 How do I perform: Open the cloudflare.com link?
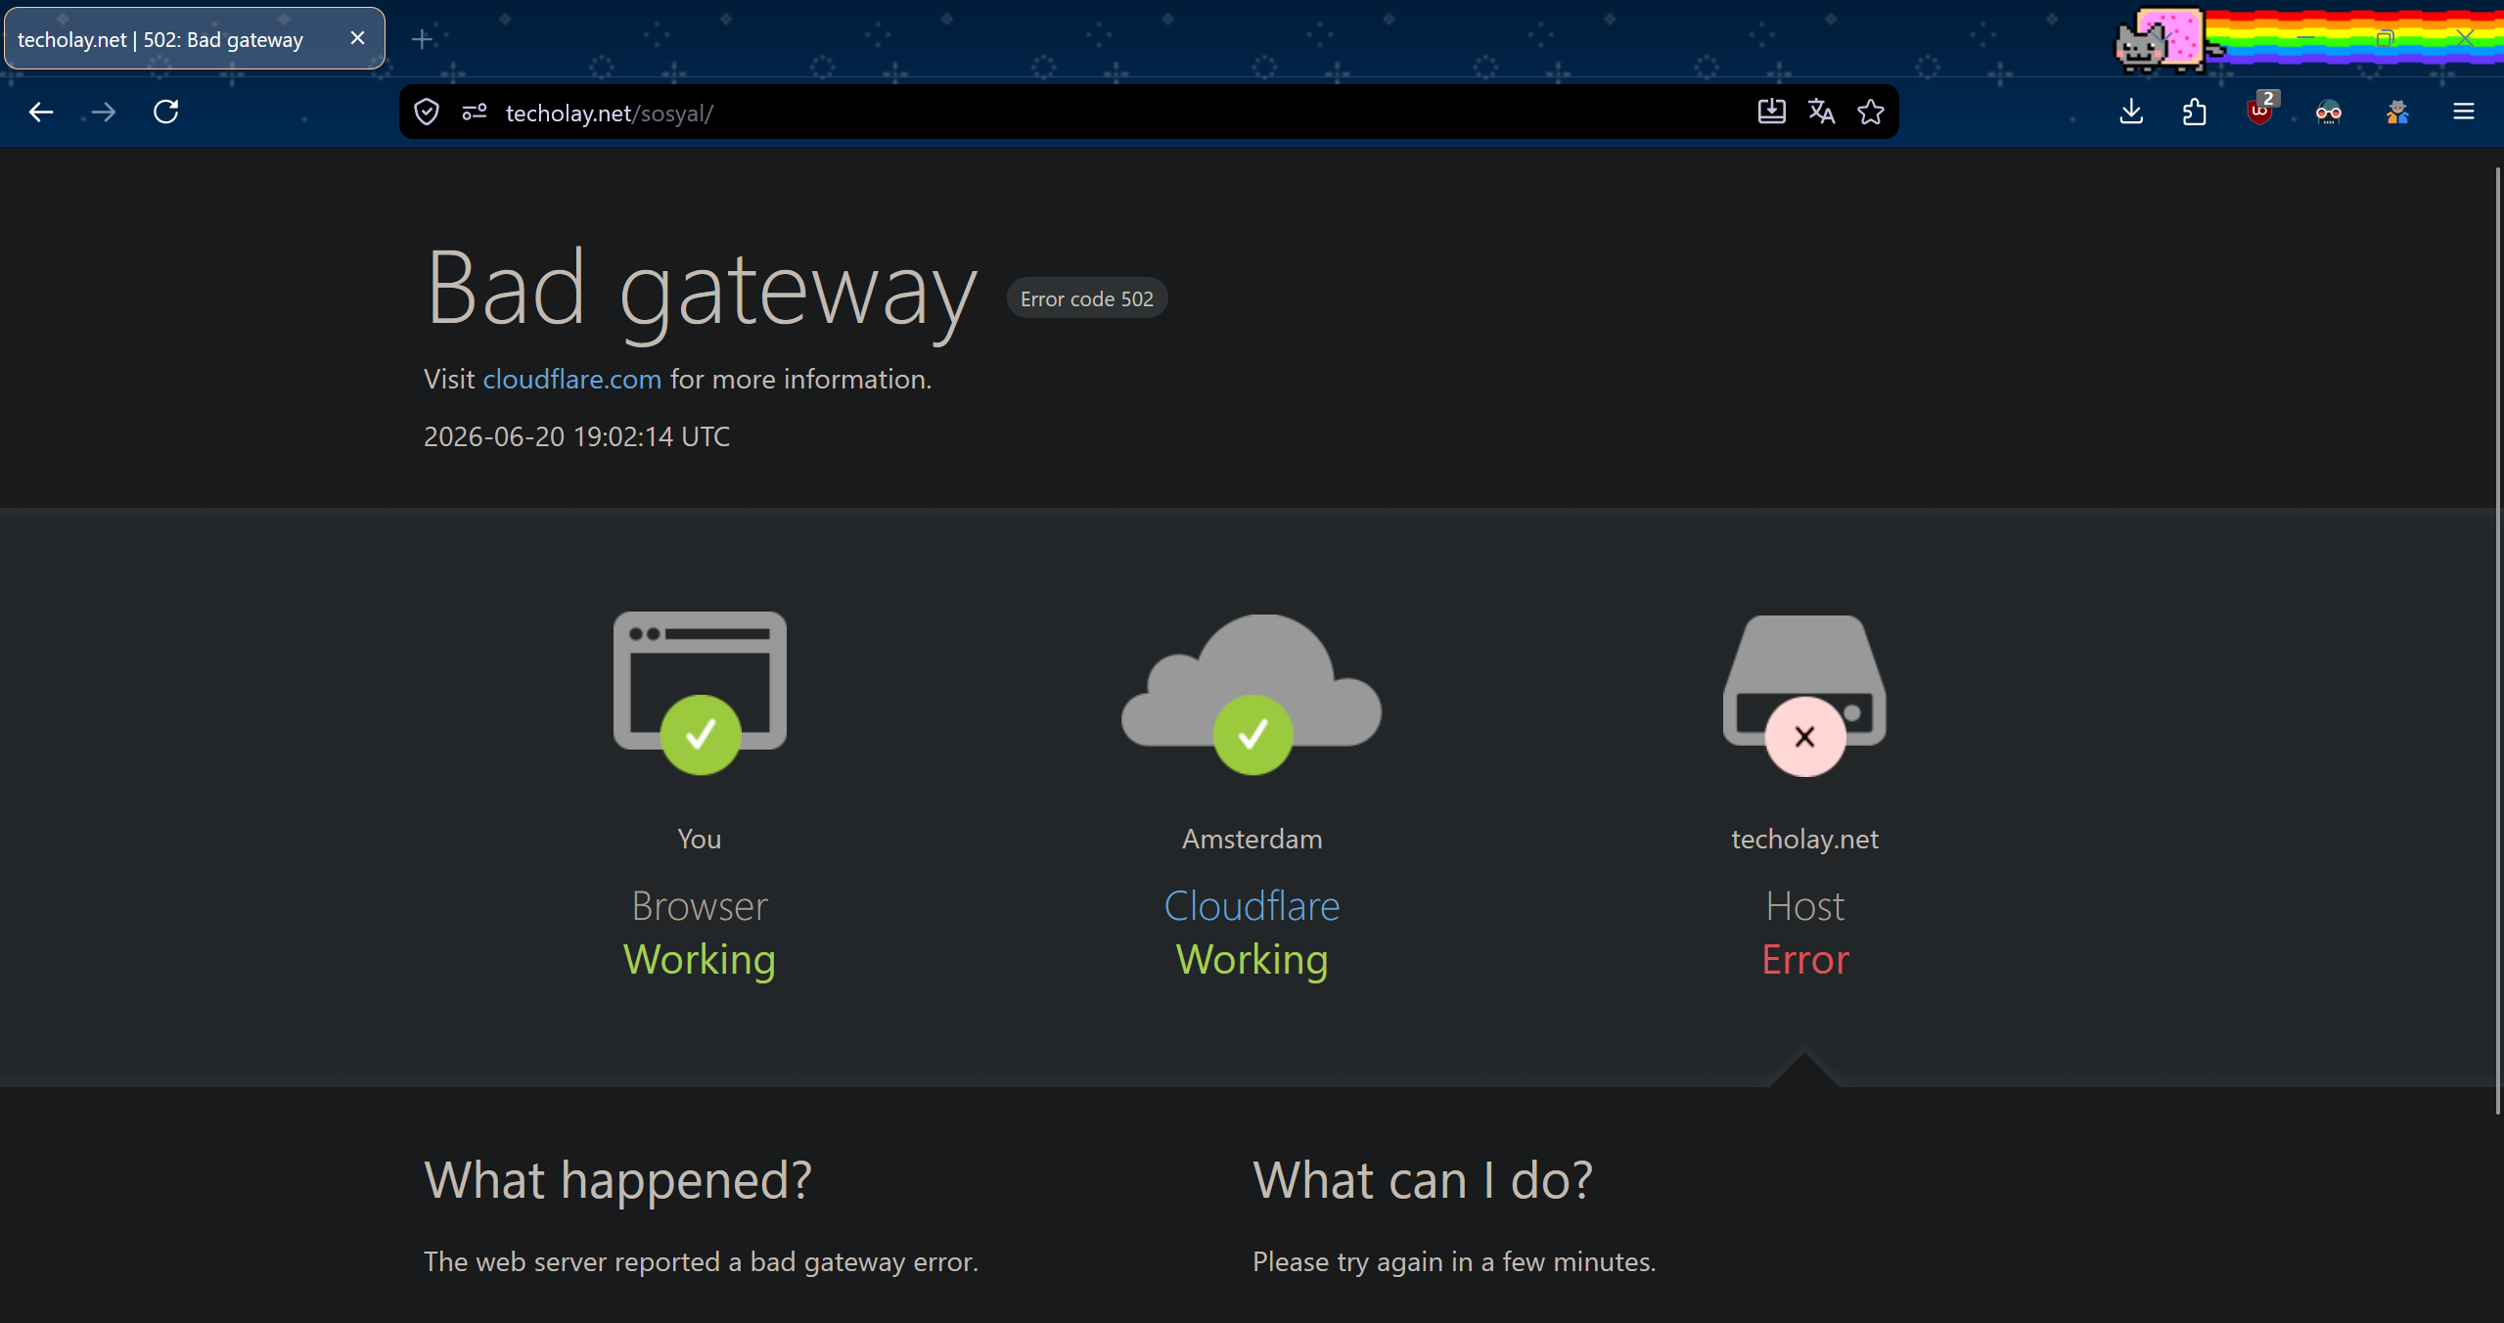pyautogui.click(x=572, y=380)
